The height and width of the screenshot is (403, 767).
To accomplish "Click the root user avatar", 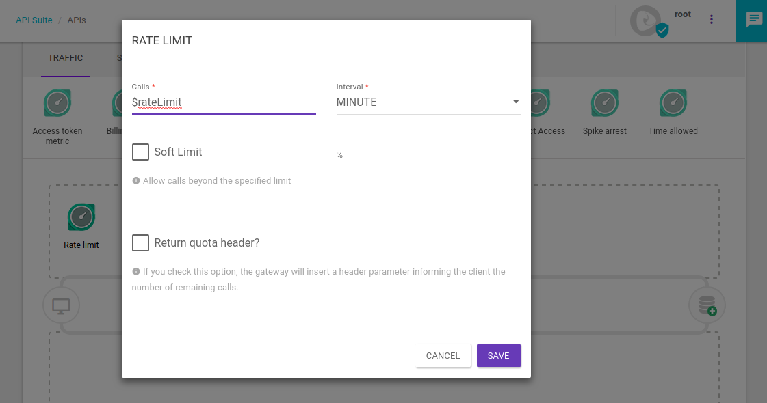I will [648, 21].
